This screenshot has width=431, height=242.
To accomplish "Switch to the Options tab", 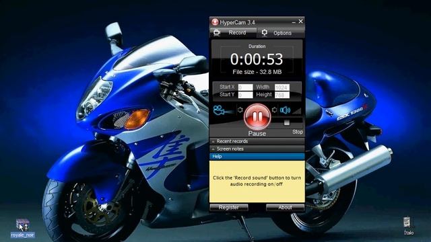I will tap(281, 33).
